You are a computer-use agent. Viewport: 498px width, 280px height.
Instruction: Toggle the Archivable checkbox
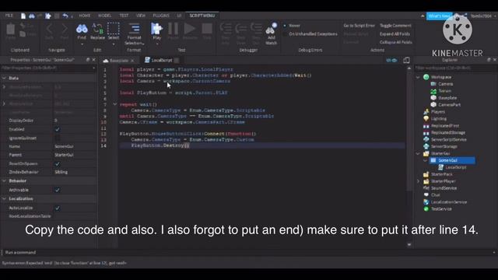pos(57,190)
